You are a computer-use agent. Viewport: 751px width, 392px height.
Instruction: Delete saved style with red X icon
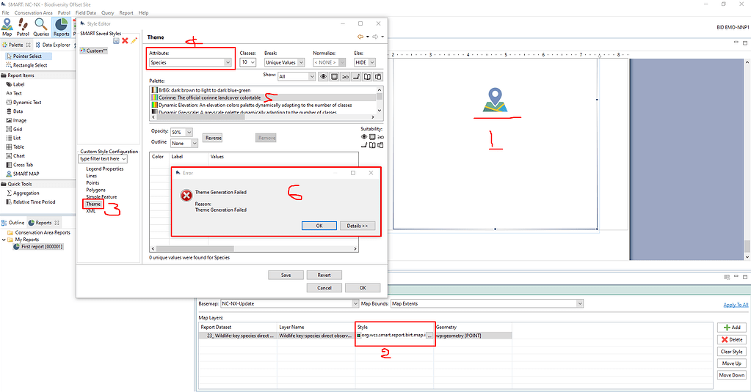[125, 40]
